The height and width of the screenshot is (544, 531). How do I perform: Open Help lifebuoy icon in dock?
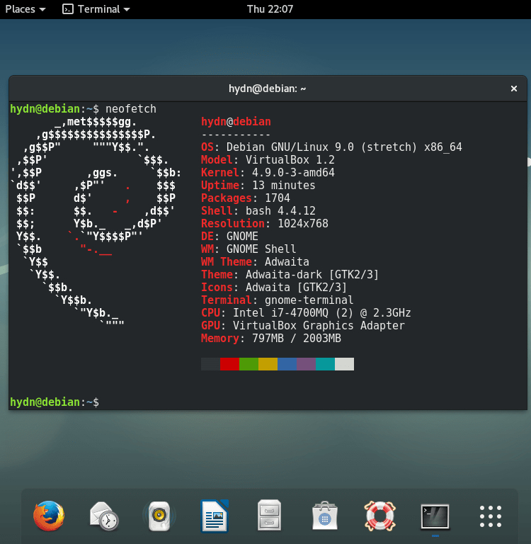(x=379, y=516)
